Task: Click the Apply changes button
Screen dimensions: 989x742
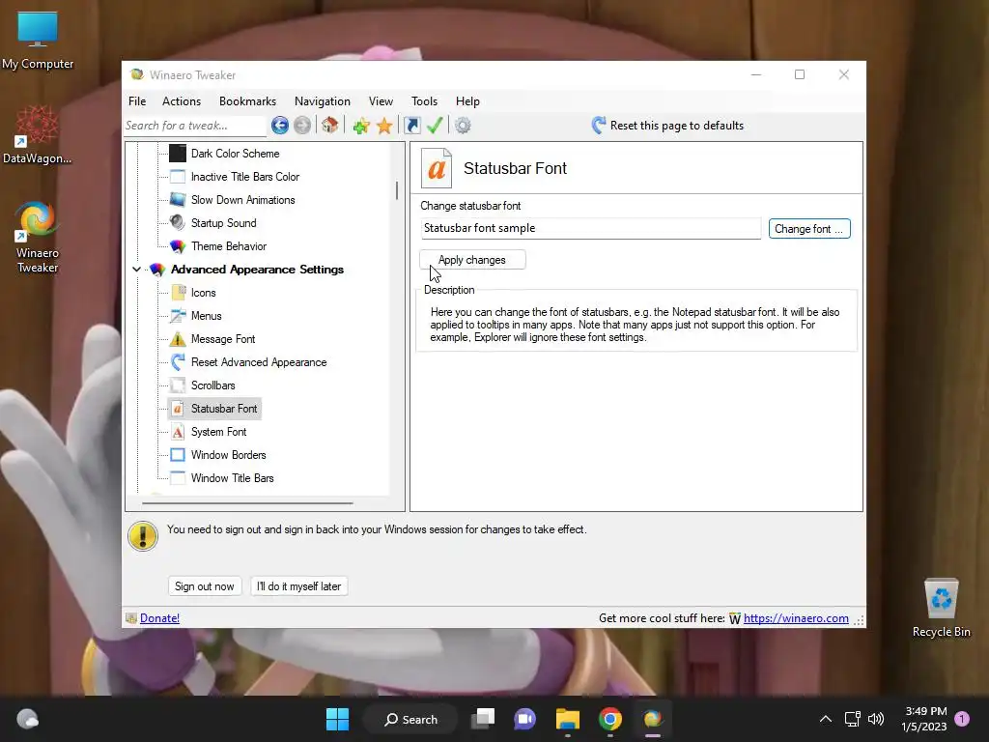Action: [472, 260]
